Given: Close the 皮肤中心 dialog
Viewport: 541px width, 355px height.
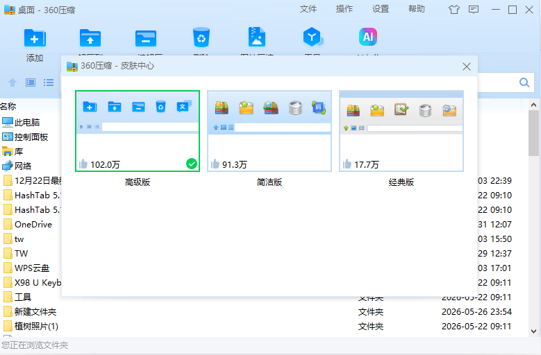Looking at the screenshot, I should [467, 67].
